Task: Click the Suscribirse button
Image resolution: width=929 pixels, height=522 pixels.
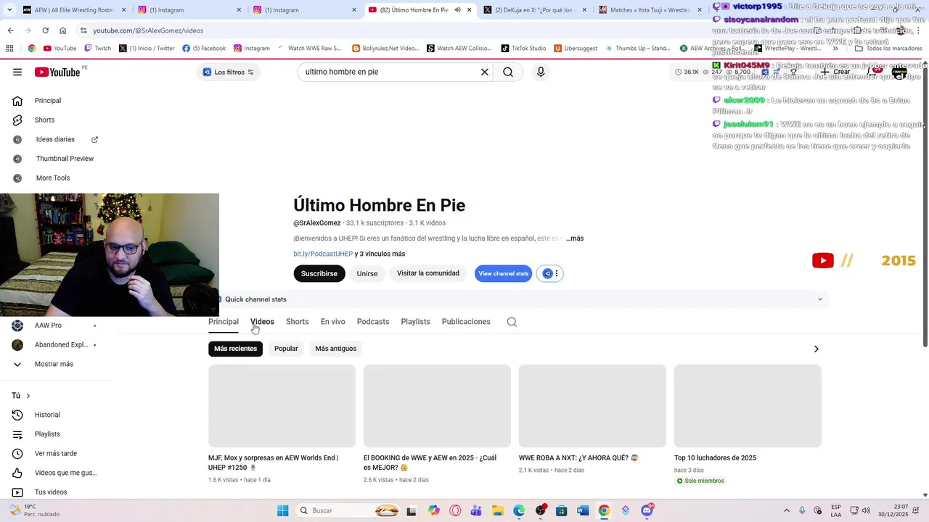Action: pos(319,273)
